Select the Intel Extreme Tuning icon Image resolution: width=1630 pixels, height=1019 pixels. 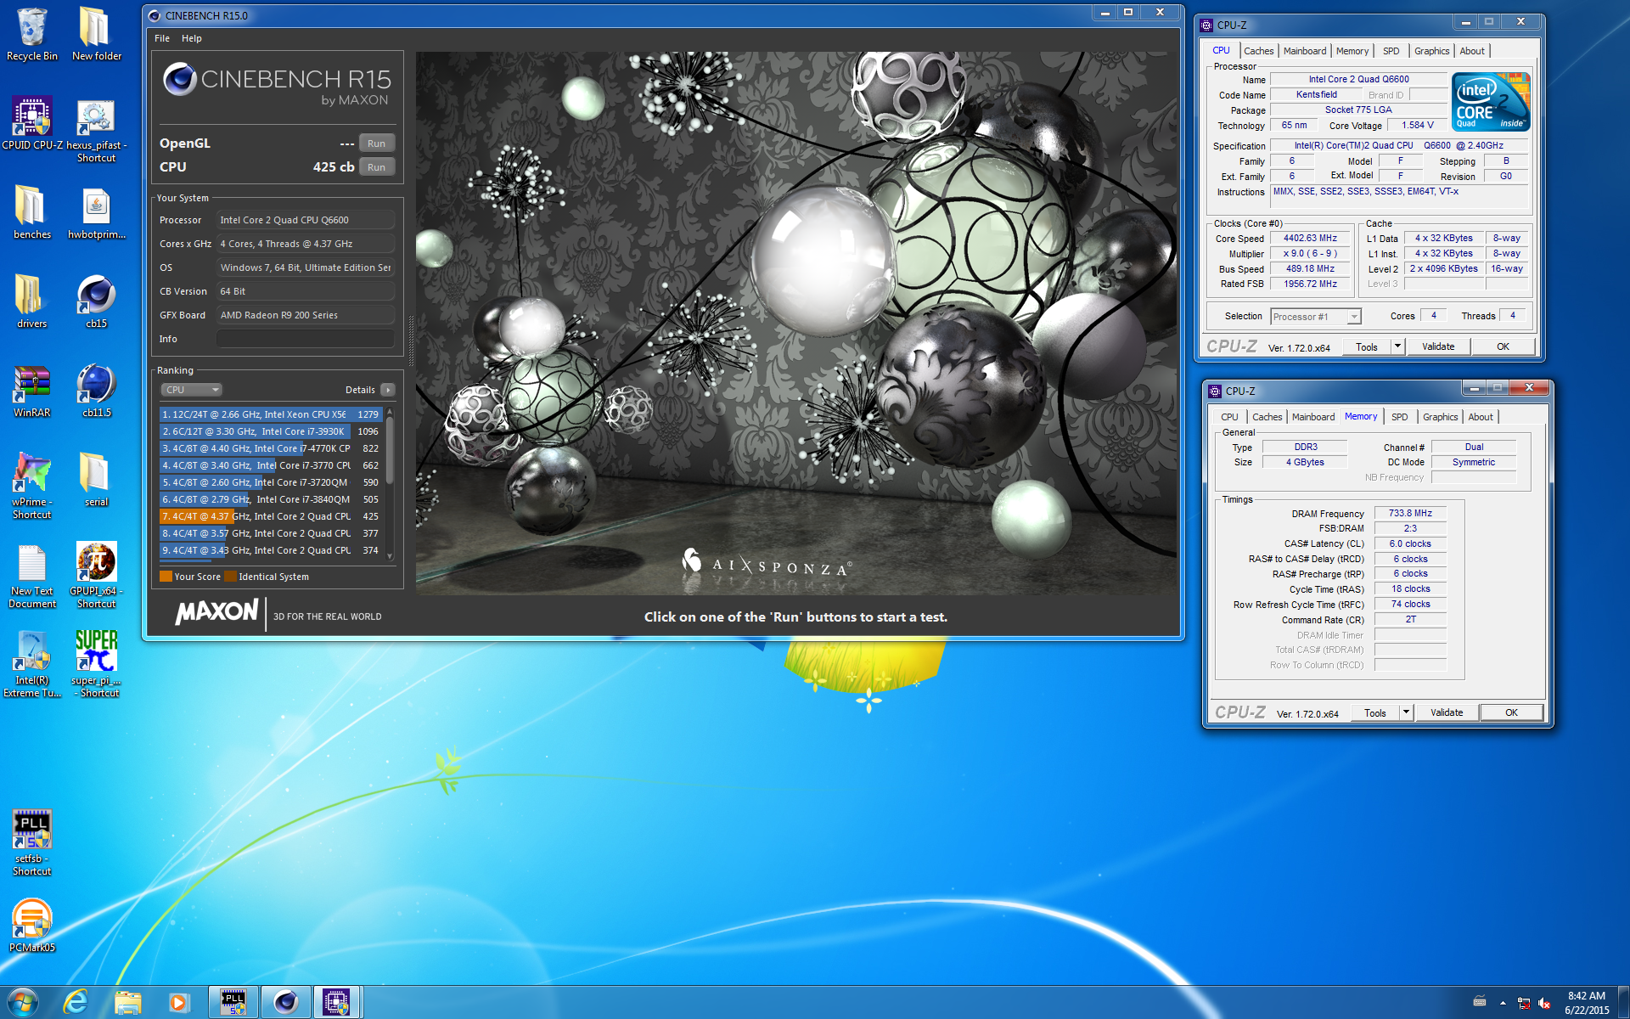click(32, 664)
